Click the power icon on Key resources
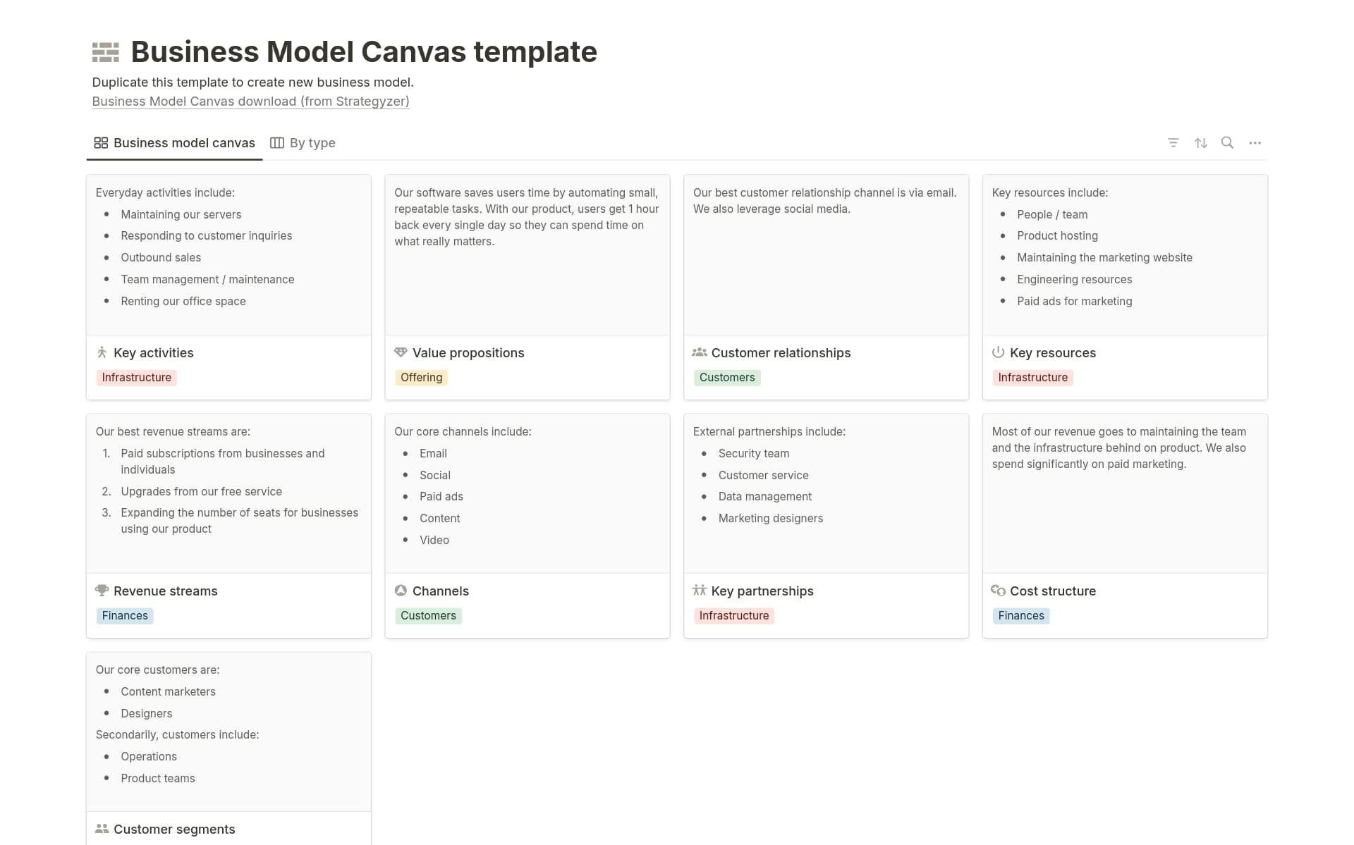Viewport: 1354px width, 845px height. pyautogui.click(x=999, y=352)
